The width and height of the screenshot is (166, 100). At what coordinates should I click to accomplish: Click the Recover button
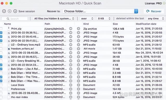coord(154,11)
